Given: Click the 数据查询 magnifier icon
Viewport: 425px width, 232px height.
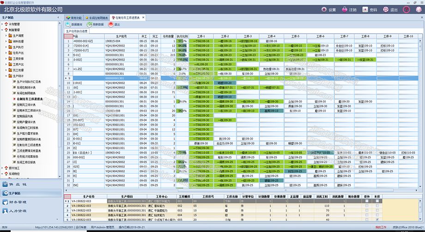Looking at the screenshot, I should 68,24.
